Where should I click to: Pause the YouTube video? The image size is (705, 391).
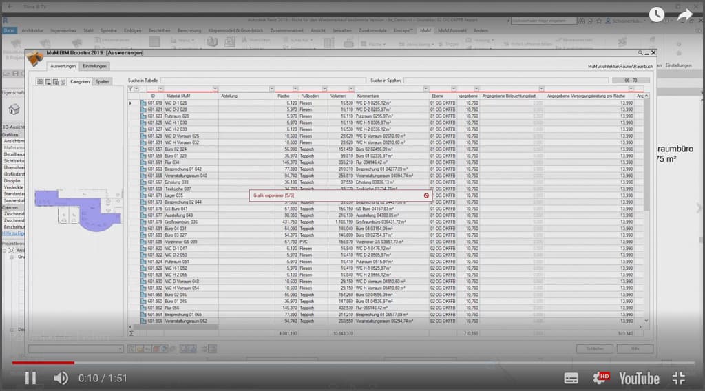[x=30, y=377]
